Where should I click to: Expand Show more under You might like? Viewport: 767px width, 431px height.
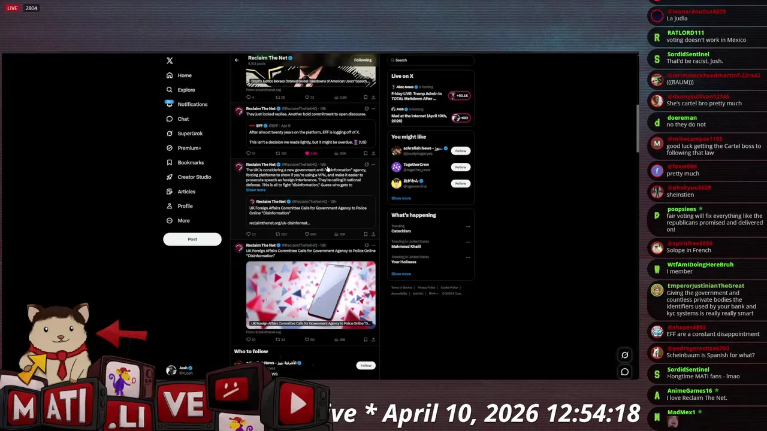pos(401,198)
